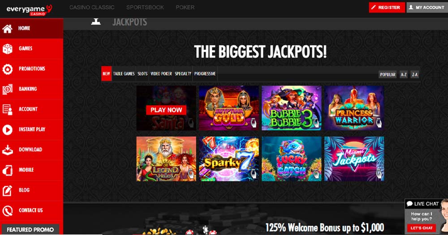Sort games by Popular

[388, 74]
